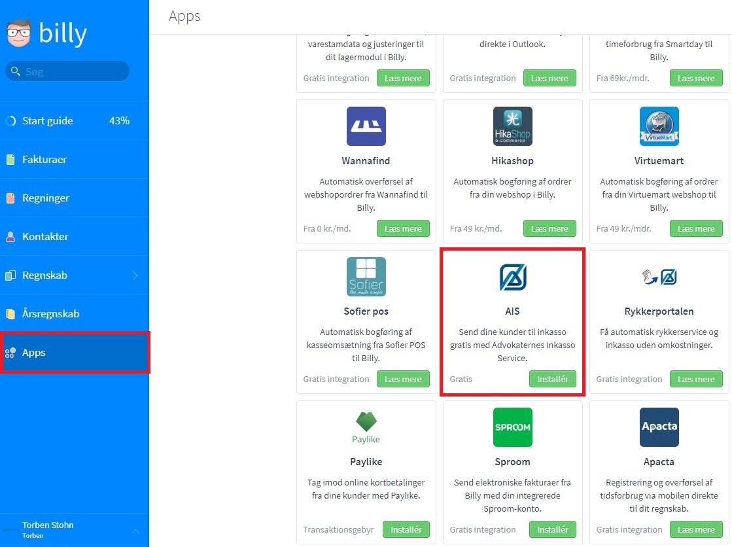Install the Paylike app
This screenshot has width=732, height=547.
pyautogui.click(x=406, y=529)
